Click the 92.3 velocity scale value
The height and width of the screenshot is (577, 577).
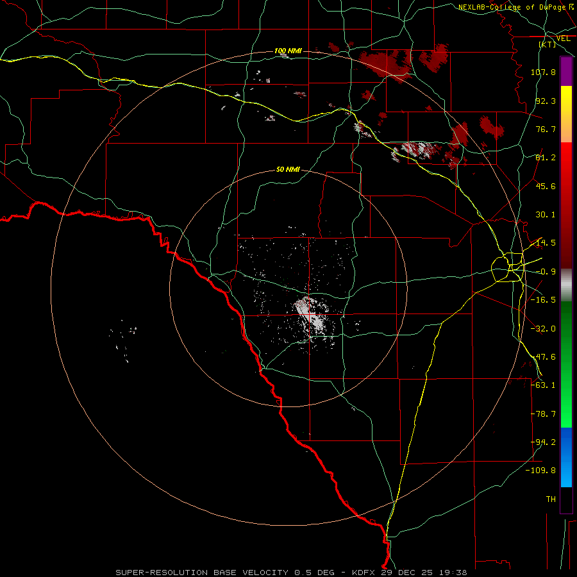pyautogui.click(x=546, y=101)
